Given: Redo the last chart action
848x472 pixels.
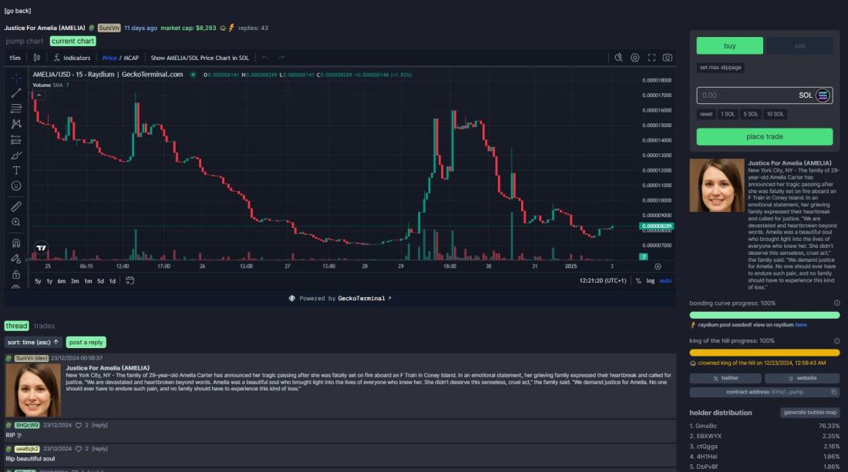Looking at the screenshot, I should (281, 58).
